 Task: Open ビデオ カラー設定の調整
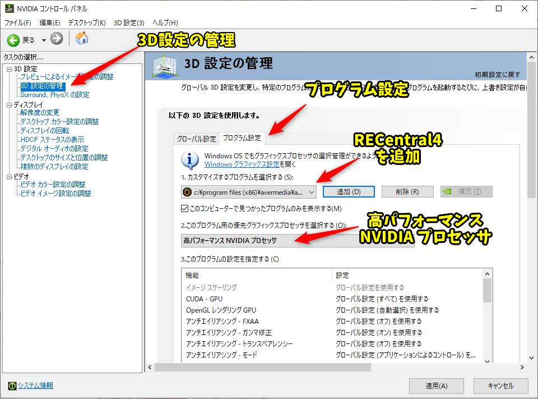point(53,185)
